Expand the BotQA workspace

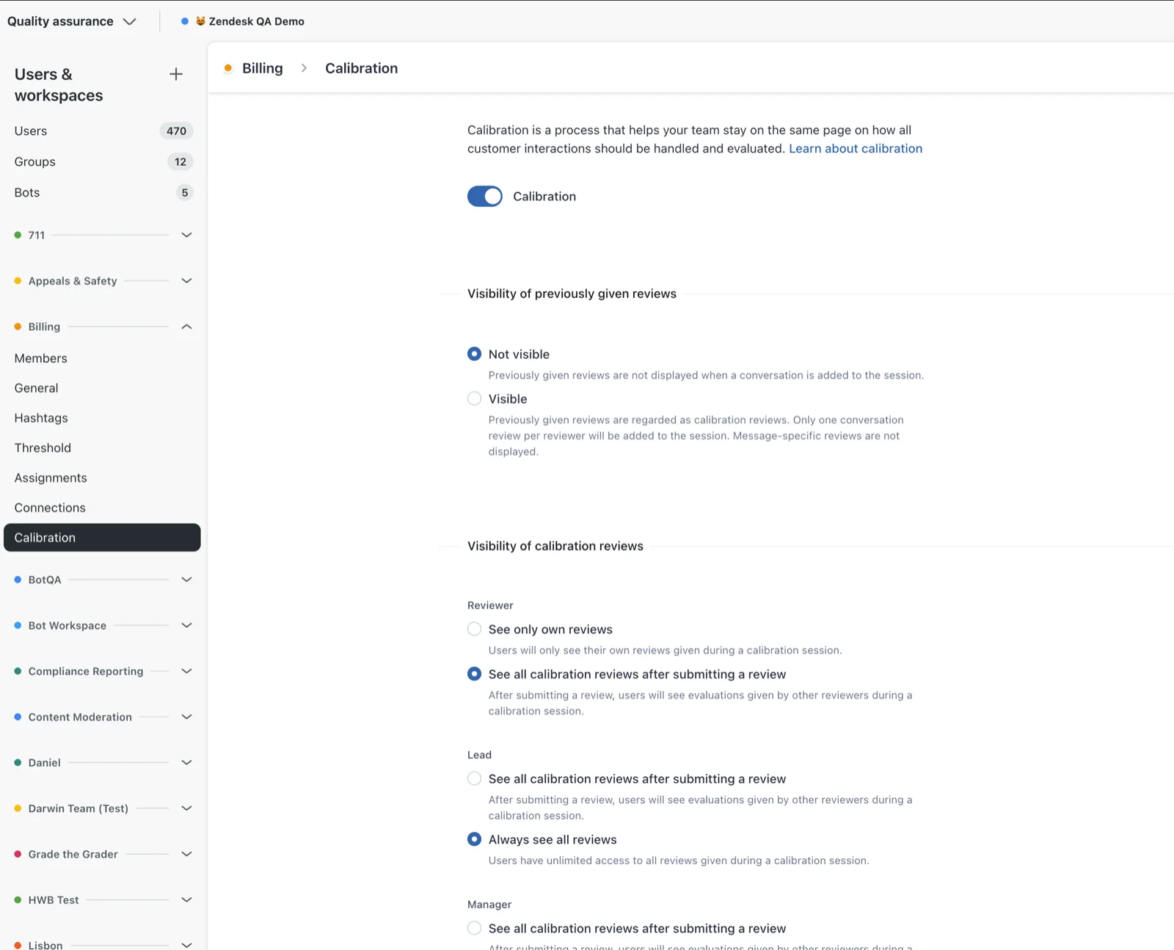[186, 580]
